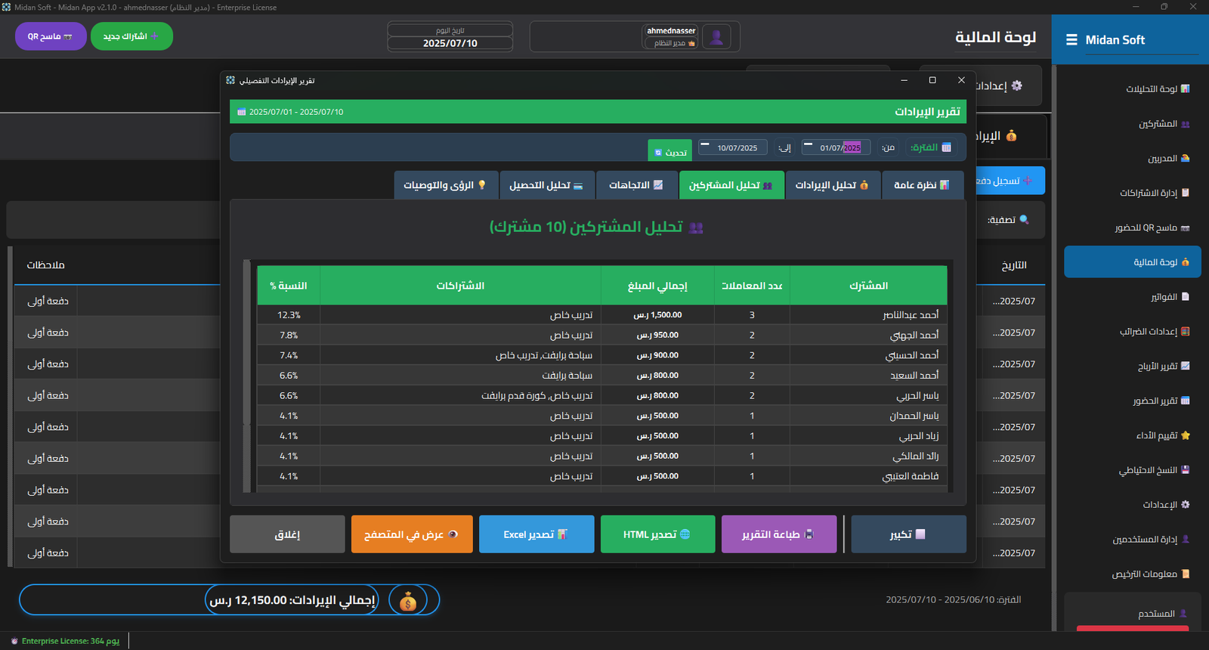1209x650 pixels.
Task: Click the 950.00 ر.س amount cell
Action: tap(657, 336)
